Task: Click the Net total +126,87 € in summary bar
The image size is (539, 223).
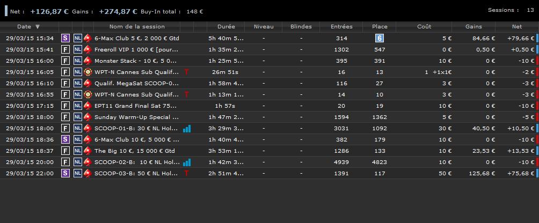Action: click(50, 11)
